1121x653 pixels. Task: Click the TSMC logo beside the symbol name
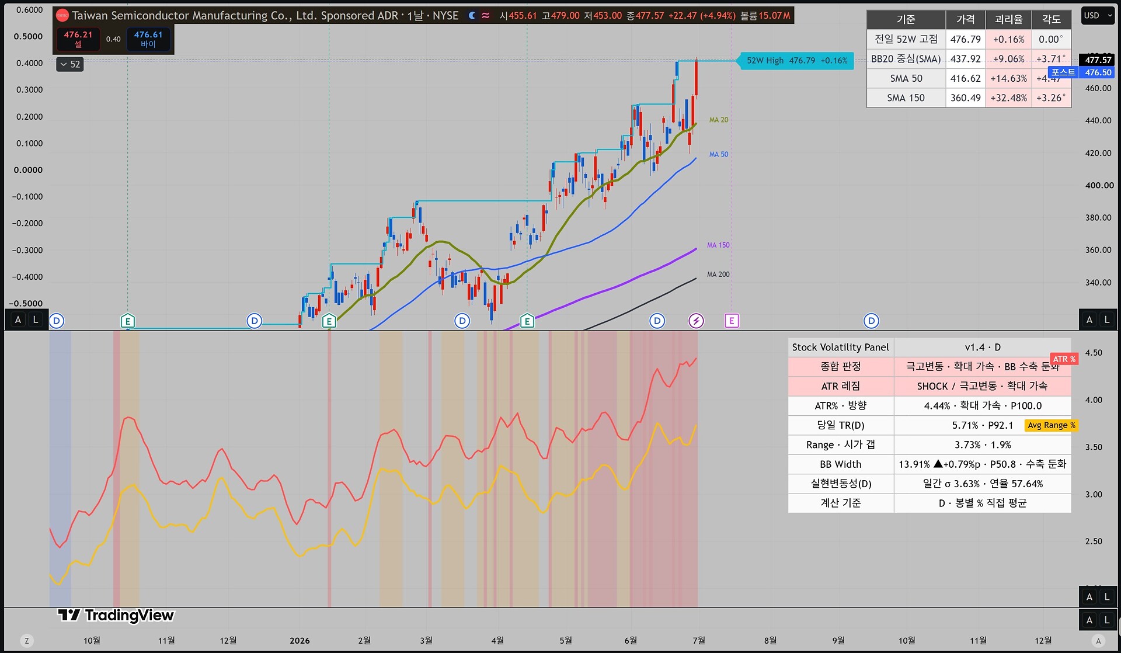pos(62,16)
